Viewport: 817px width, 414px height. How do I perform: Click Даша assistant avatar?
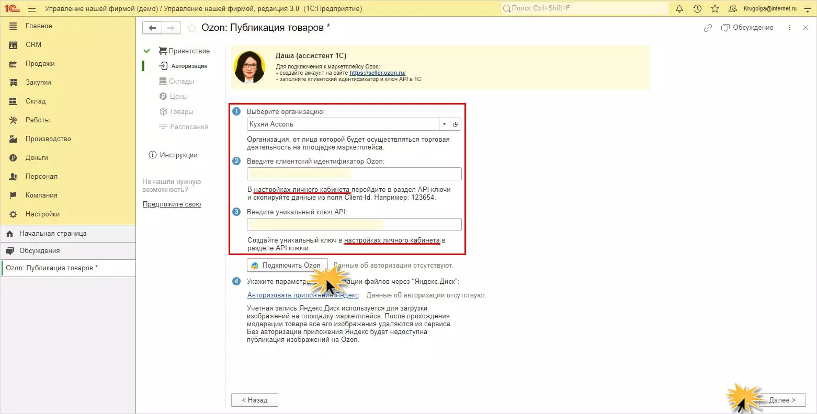[x=249, y=67]
